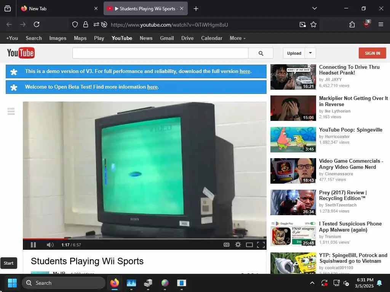Click the autoplay blocked icon in address bar
Image resolution: width=390 pixels, height=292 pixels.
104,24
